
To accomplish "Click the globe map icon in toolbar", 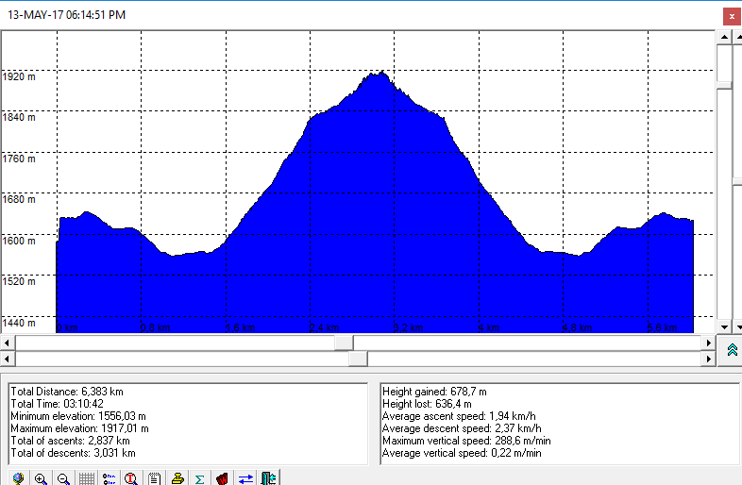I will 18,478.
